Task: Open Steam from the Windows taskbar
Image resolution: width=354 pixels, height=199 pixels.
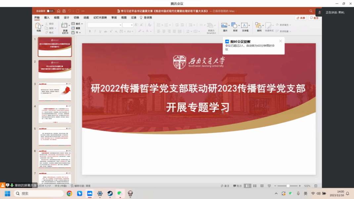Action: click(x=110, y=193)
